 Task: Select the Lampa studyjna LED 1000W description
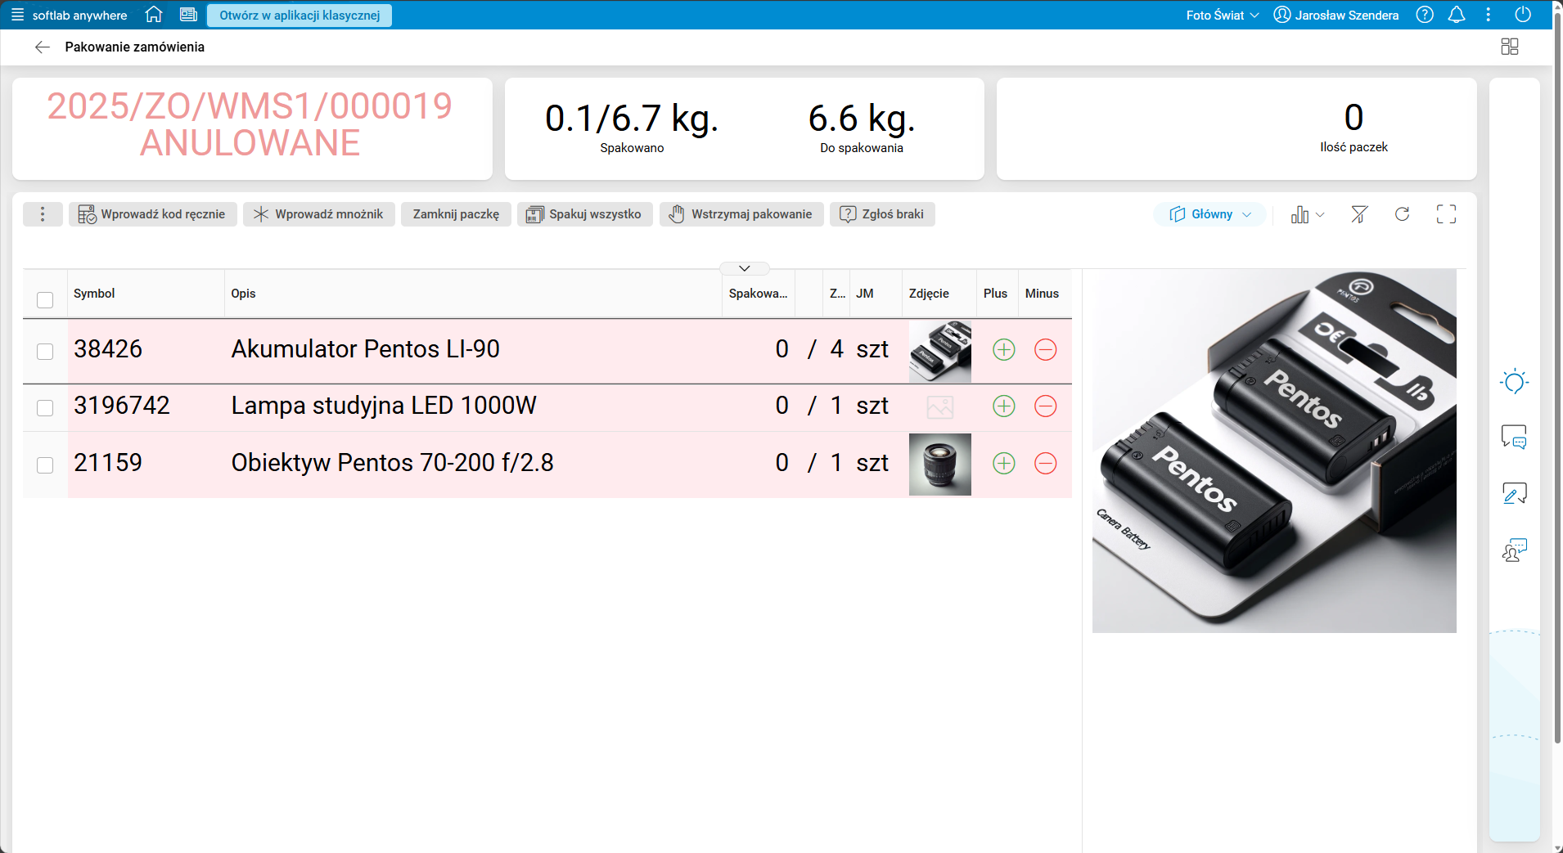coord(384,406)
